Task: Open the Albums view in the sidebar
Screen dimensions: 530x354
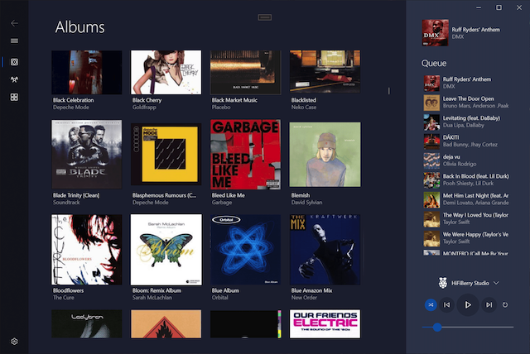Action: (14, 62)
